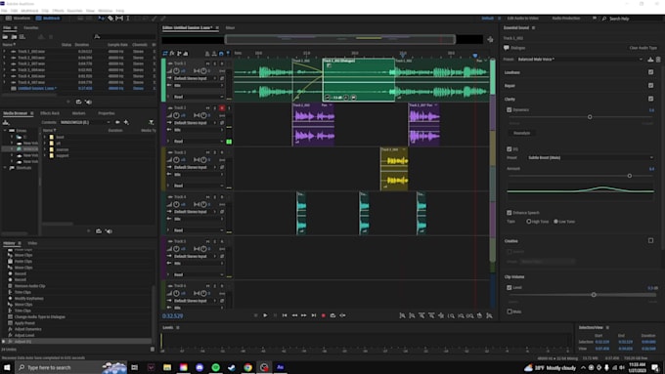Switch to the Mixer tab
The height and width of the screenshot is (374, 665).
click(230, 28)
